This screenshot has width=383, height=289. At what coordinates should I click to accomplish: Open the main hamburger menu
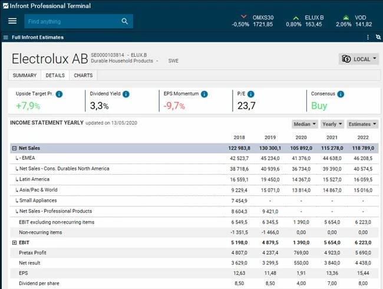click(x=12, y=21)
